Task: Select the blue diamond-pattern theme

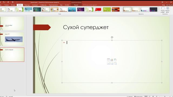Action: pos(28,9)
